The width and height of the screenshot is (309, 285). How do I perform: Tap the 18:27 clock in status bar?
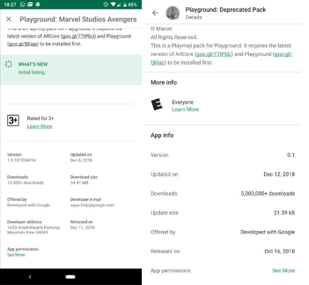[x=10, y=4]
